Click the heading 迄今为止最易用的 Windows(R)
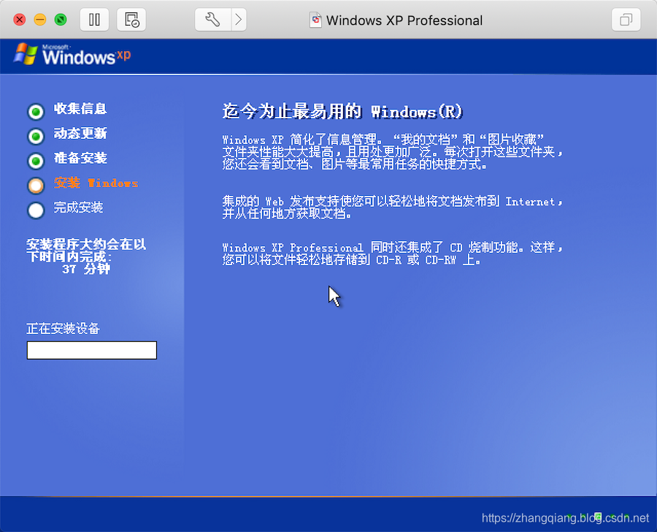 pos(342,112)
